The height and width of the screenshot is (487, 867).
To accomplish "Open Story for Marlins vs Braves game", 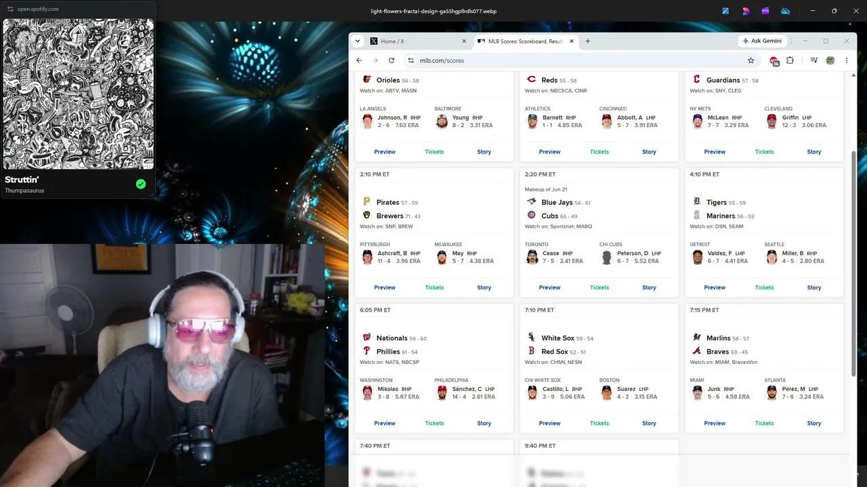I will tap(814, 423).
